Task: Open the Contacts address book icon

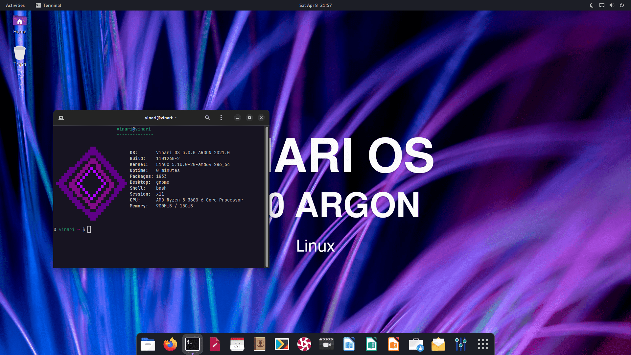Action: pos(260,344)
